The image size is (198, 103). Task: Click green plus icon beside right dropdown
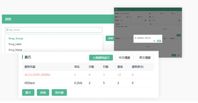pyautogui.click(x=179, y=20)
